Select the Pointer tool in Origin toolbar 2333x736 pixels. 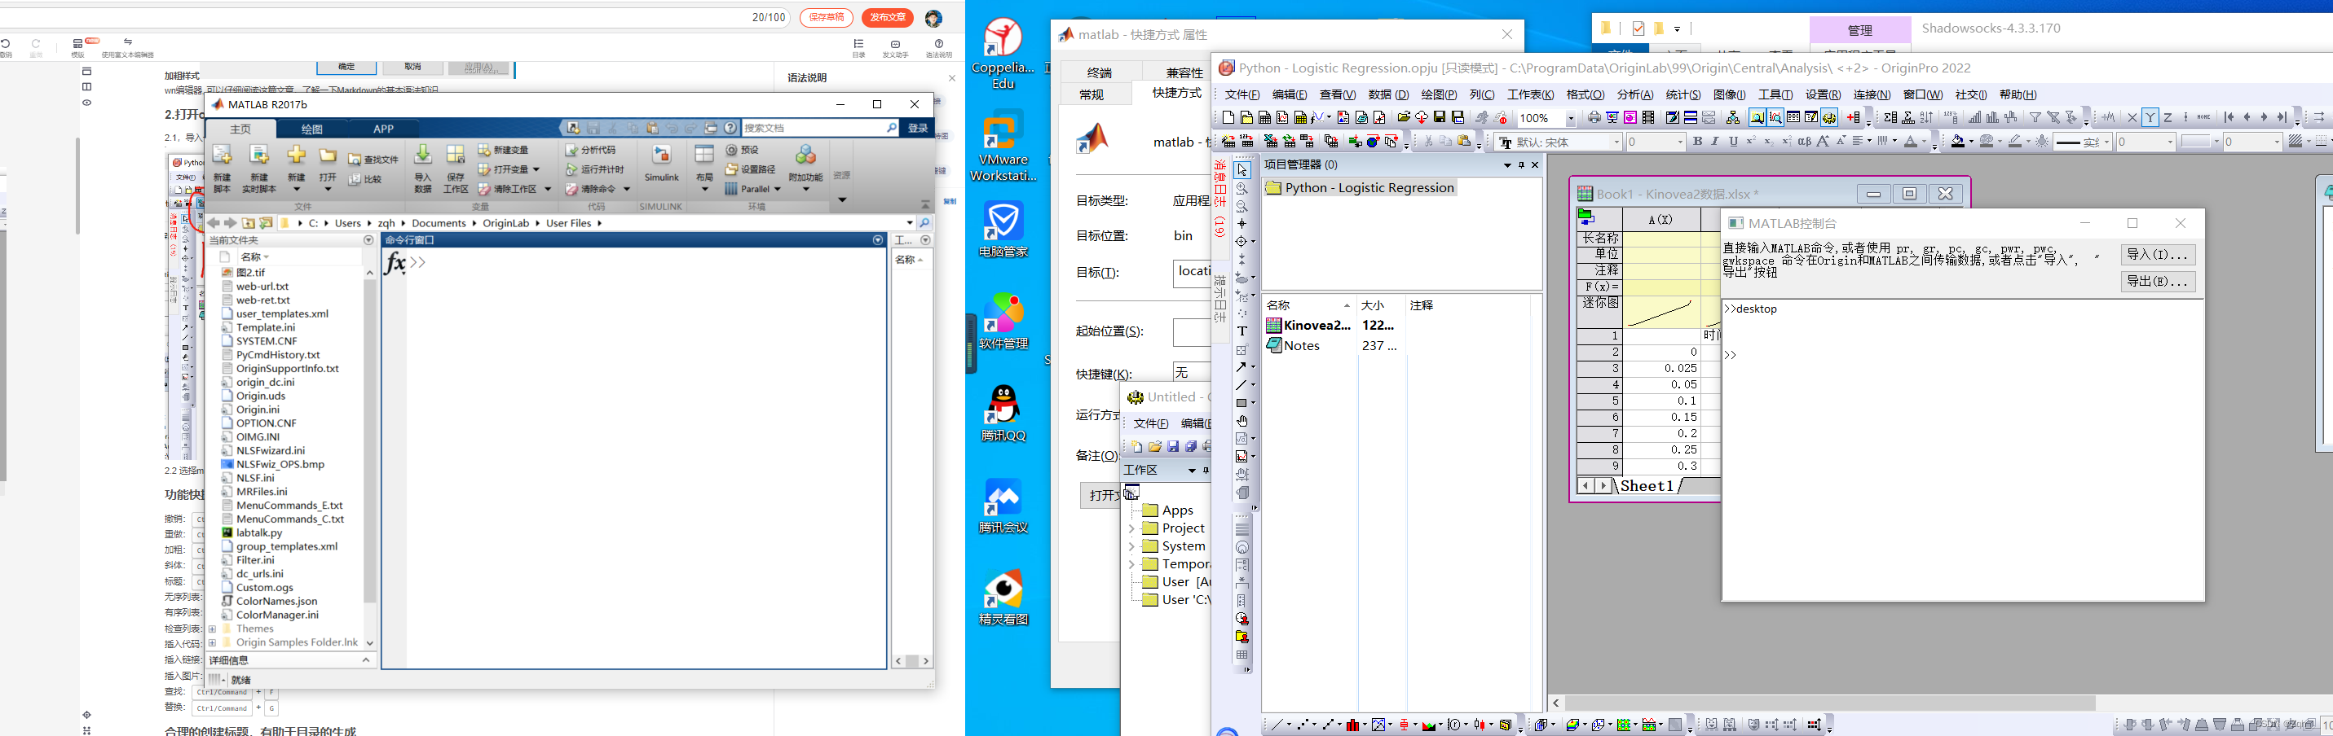(1241, 170)
